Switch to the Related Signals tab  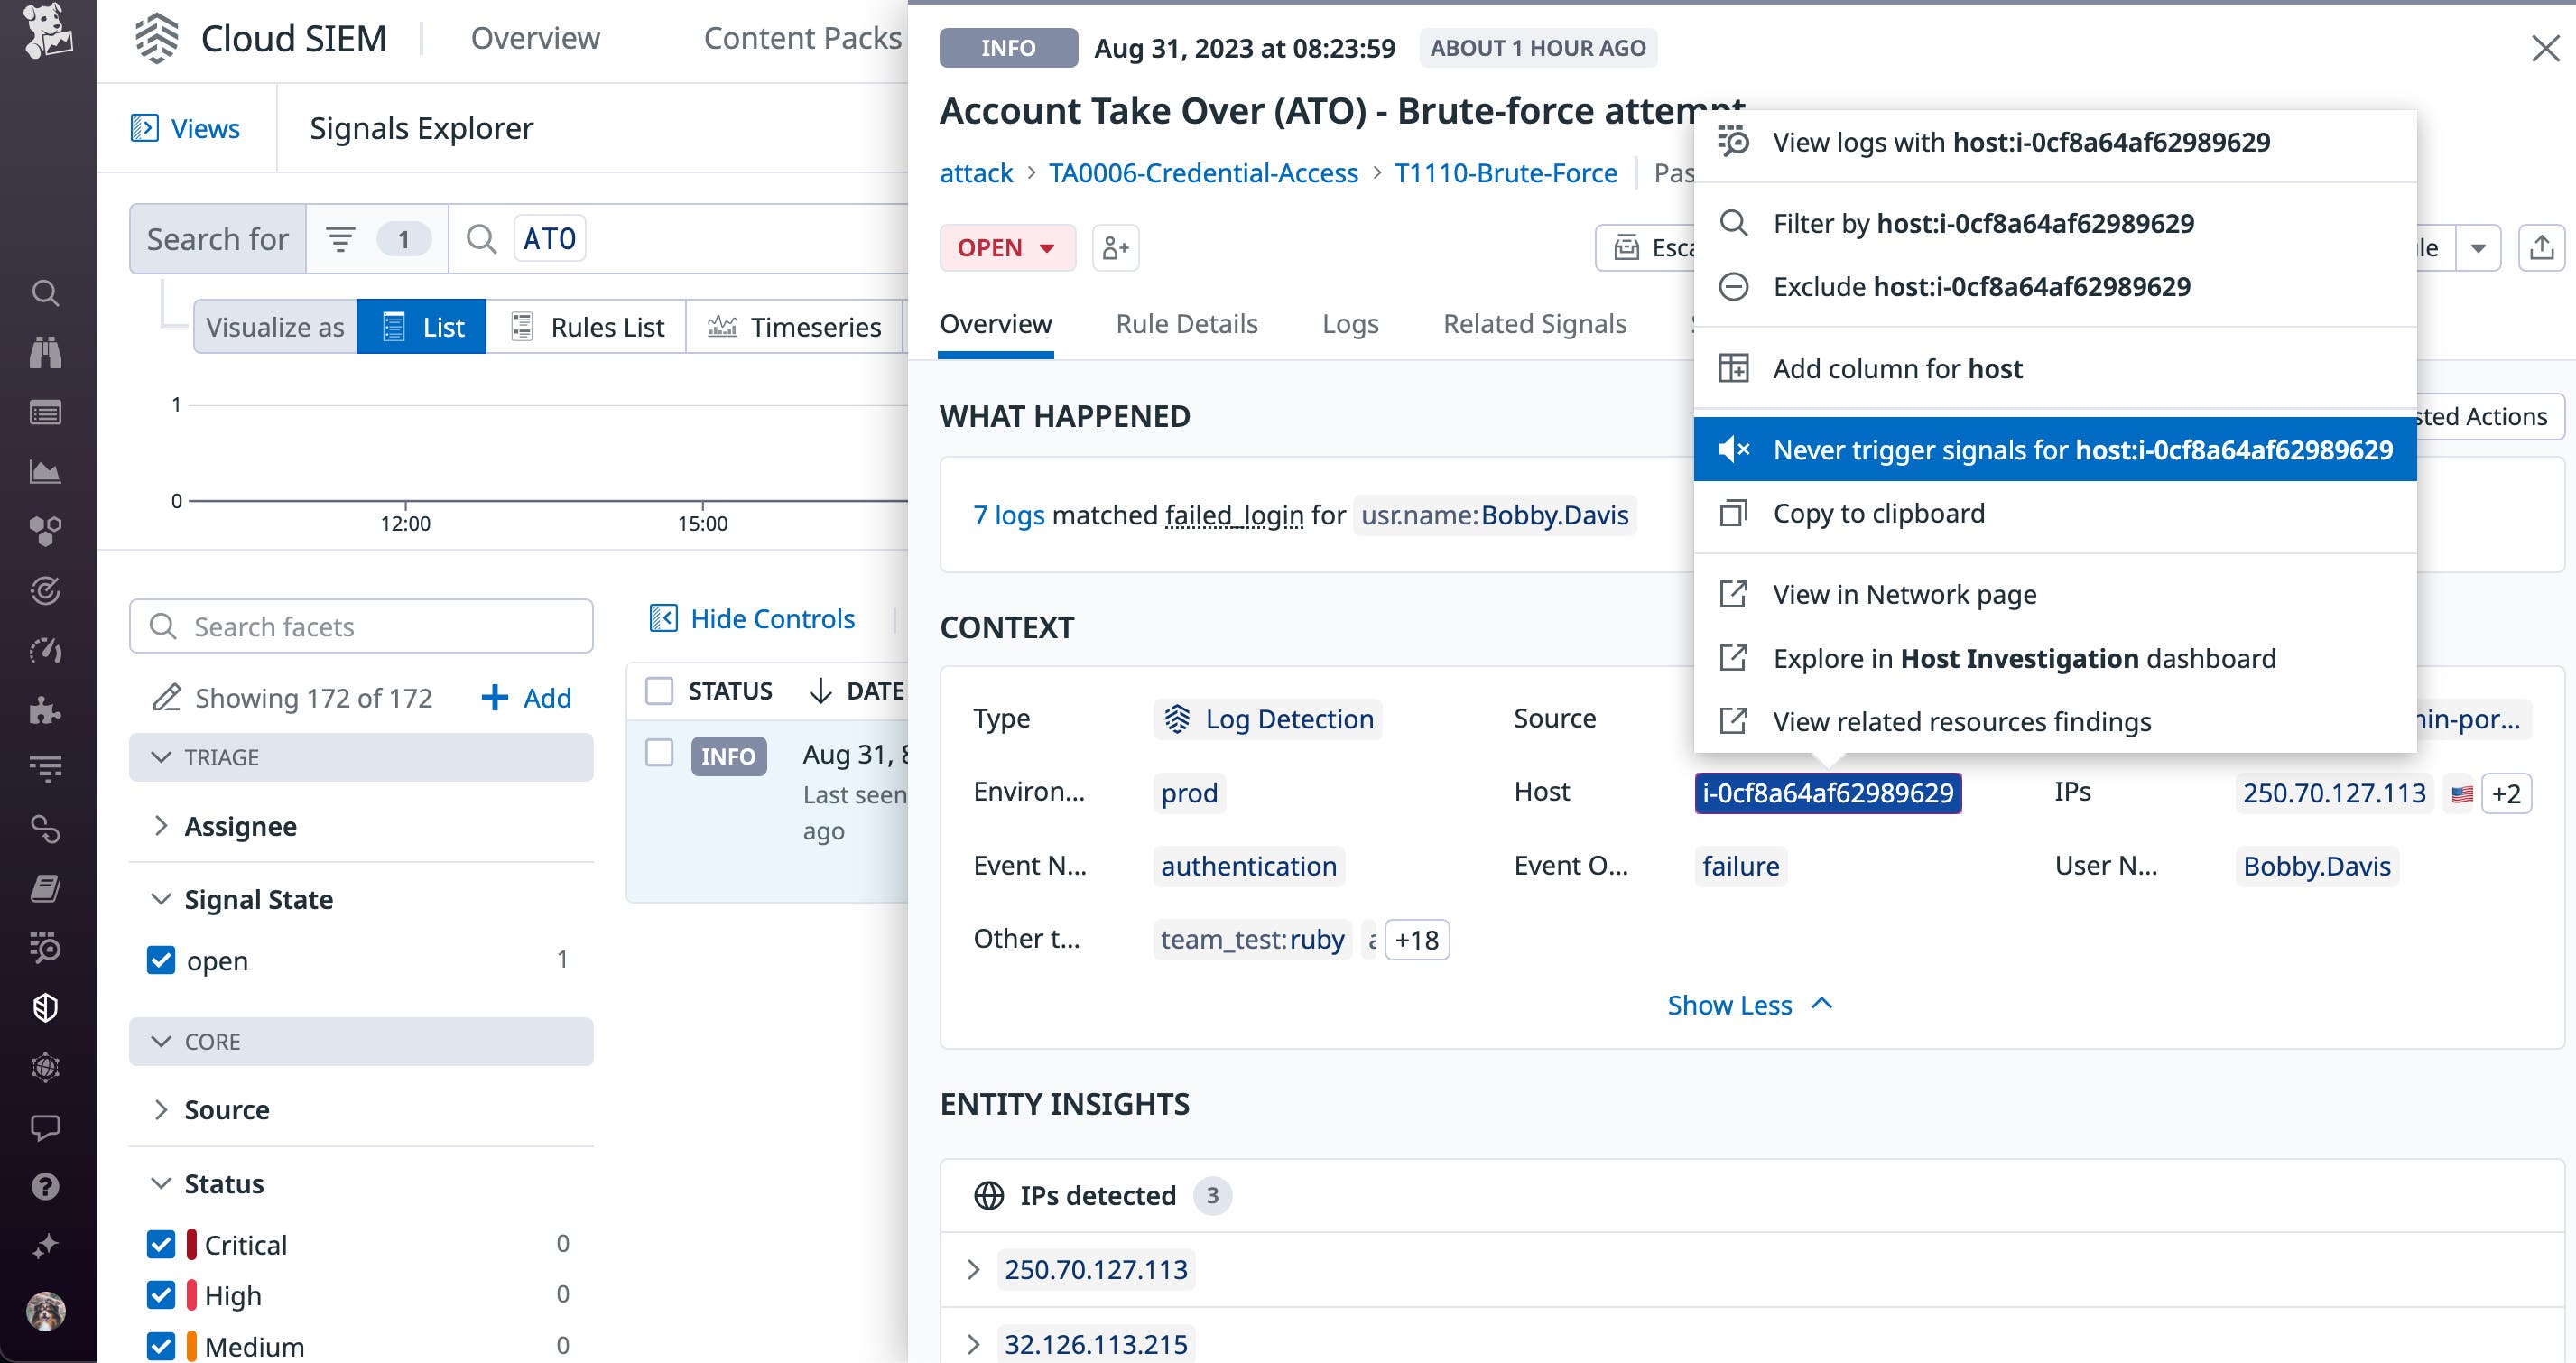(1535, 323)
